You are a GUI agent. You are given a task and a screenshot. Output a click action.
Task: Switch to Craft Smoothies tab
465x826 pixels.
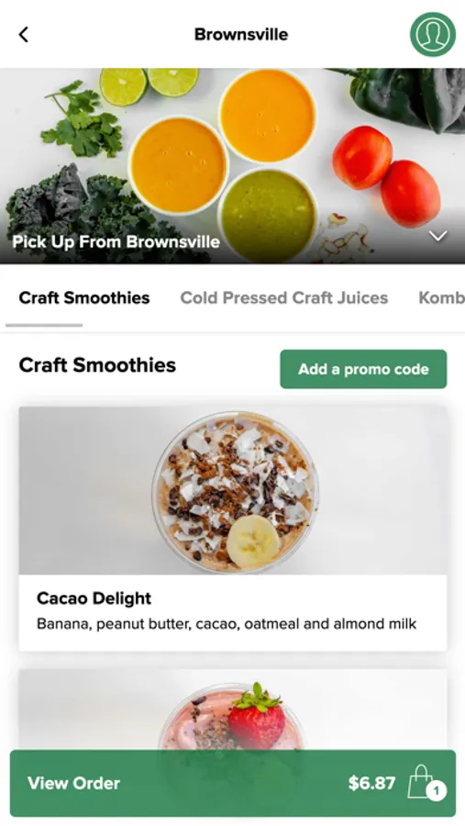pyautogui.click(x=84, y=297)
